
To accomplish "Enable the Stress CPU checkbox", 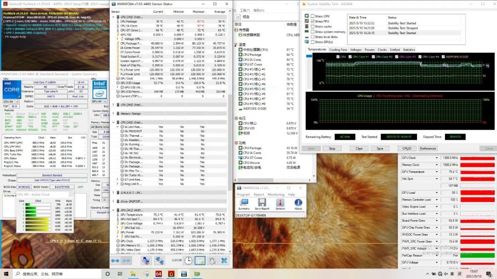I will (313, 16).
